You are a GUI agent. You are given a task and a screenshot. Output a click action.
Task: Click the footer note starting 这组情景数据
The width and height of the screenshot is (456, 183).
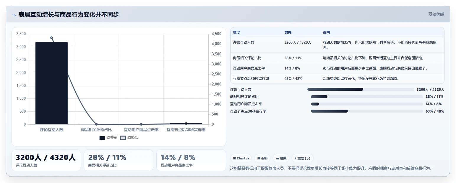pyautogui.click(x=331, y=169)
